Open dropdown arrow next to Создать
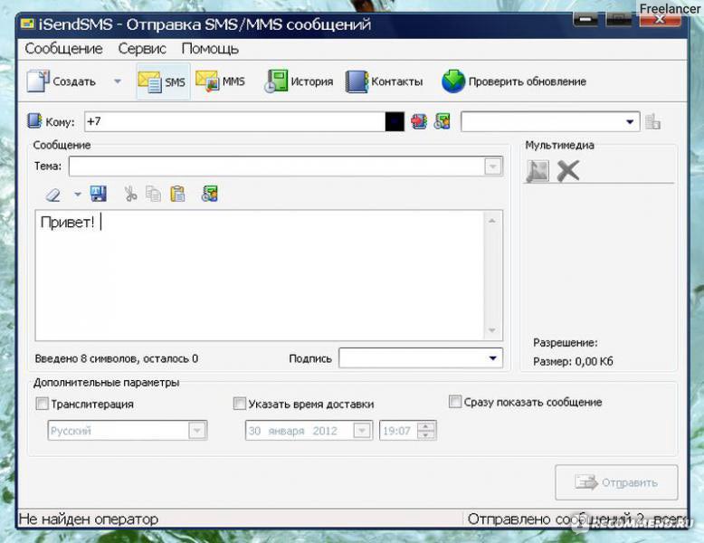The width and height of the screenshot is (704, 543). tap(117, 81)
